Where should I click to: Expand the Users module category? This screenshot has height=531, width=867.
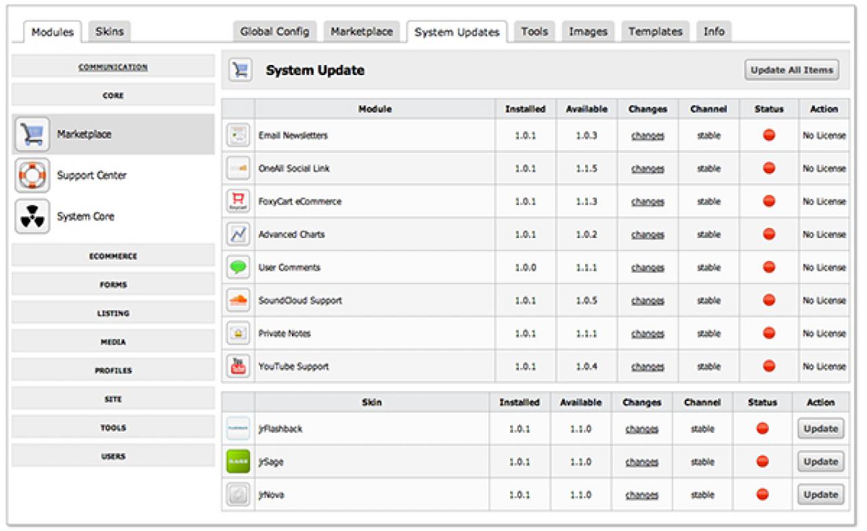113,457
